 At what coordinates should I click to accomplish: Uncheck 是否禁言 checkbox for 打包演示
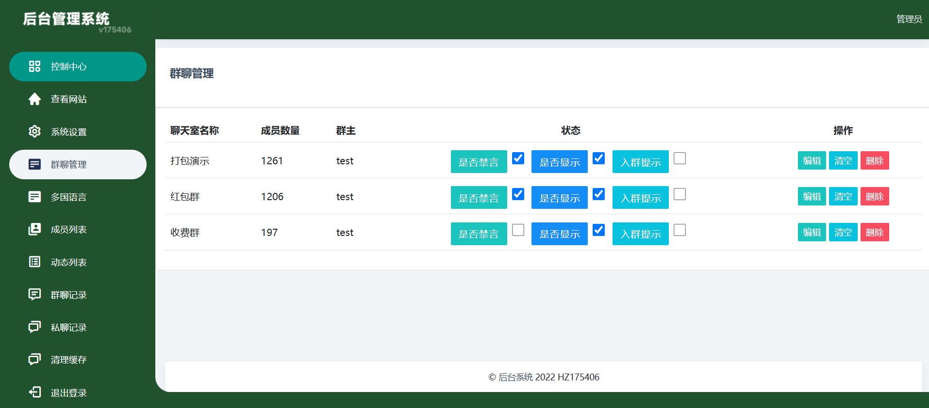point(518,158)
